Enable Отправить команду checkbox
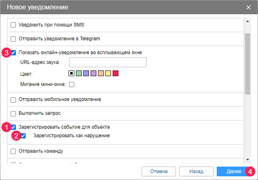The image size is (258, 180). [13, 151]
